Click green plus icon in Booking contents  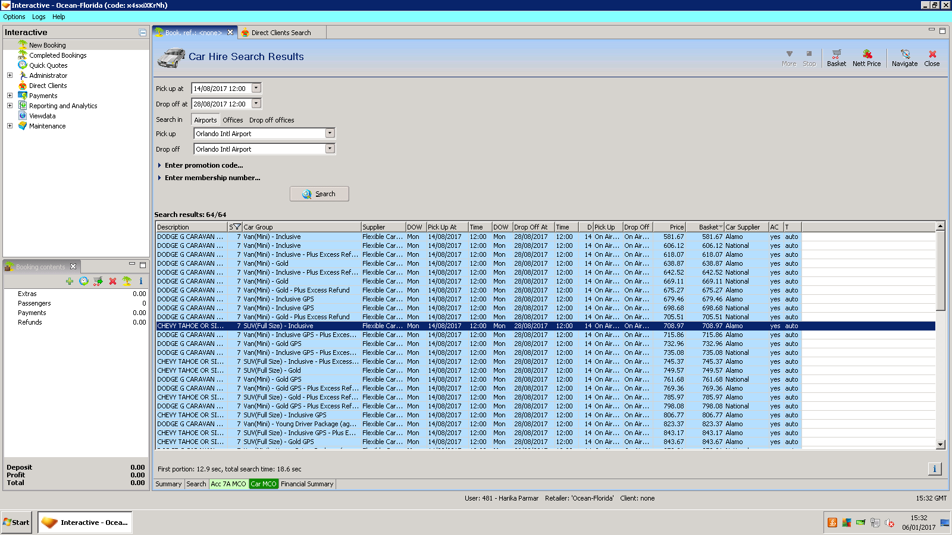[x=70, y=281]
